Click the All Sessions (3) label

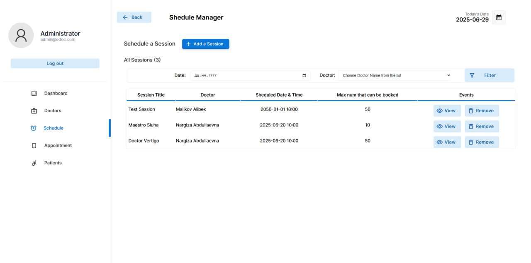coord(142,60)
